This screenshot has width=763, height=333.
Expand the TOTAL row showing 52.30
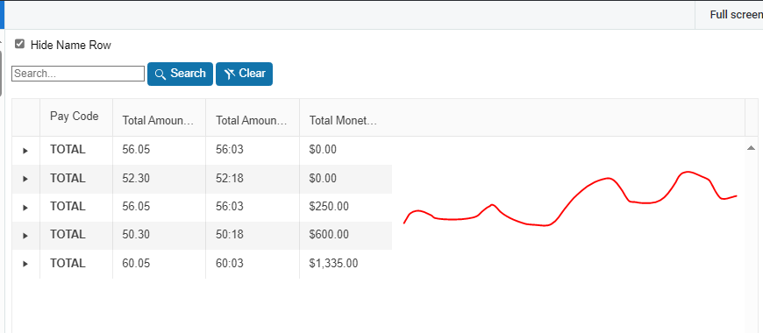click(25, 179)
